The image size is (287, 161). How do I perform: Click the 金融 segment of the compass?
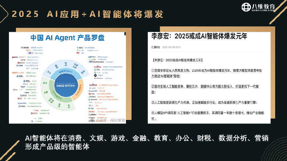click(x=46, y=93)
